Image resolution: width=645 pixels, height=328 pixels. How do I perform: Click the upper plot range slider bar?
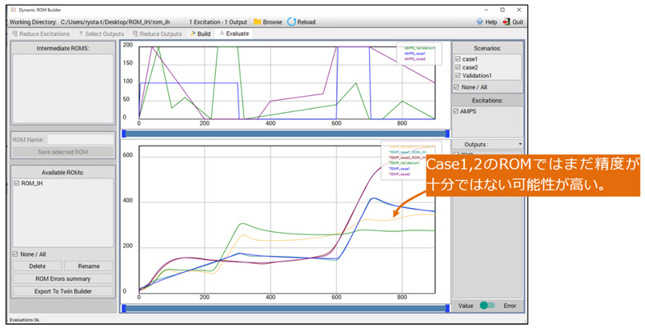pos(285,134)
